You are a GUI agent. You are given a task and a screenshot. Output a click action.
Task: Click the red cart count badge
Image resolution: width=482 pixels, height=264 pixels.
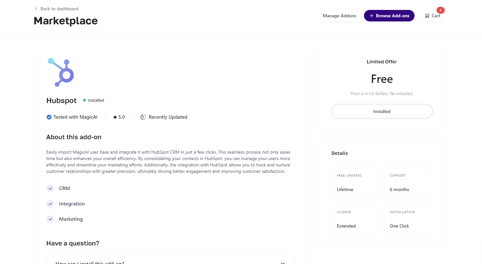[x=440, y=10]
